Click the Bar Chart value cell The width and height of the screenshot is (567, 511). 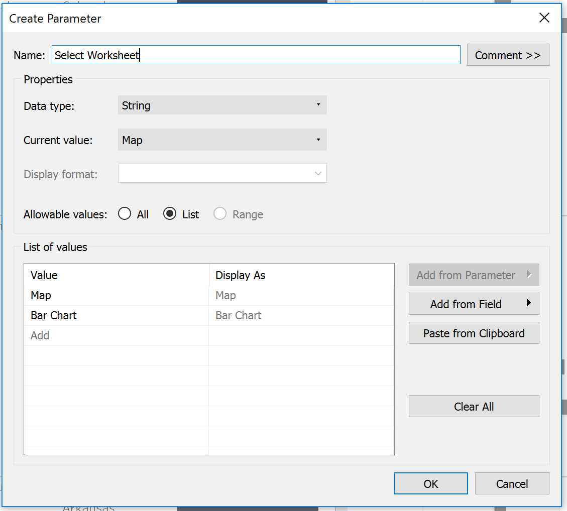click(117, 316)
